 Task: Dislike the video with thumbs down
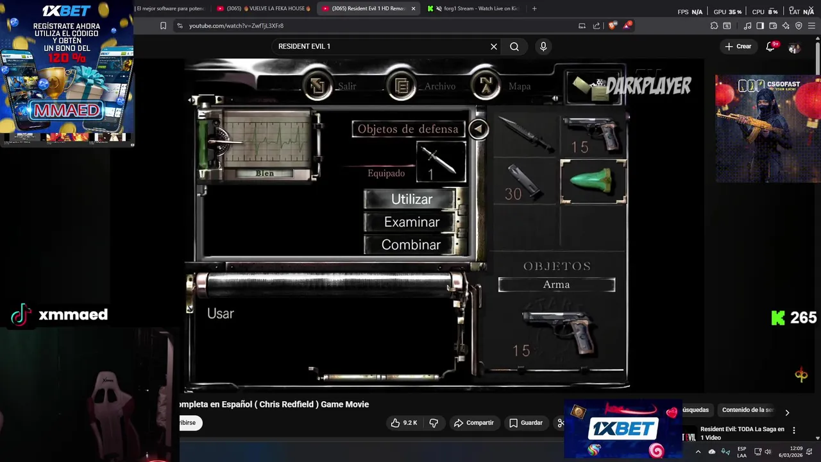coord(434,423)
